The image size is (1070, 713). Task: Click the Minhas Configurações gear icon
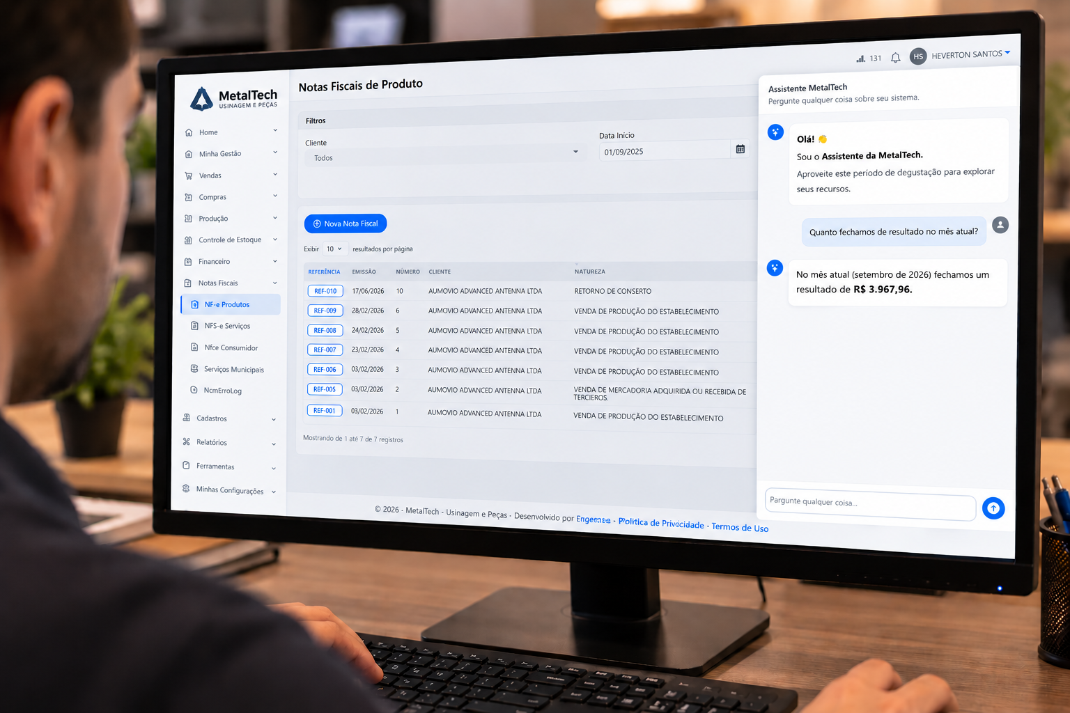tap(186, 489)
